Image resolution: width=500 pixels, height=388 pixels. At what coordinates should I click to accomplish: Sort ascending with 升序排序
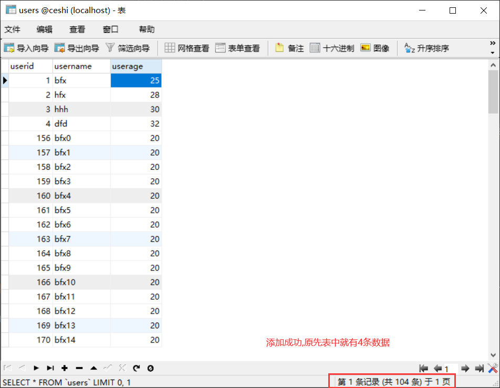click(x=426, y=48)
